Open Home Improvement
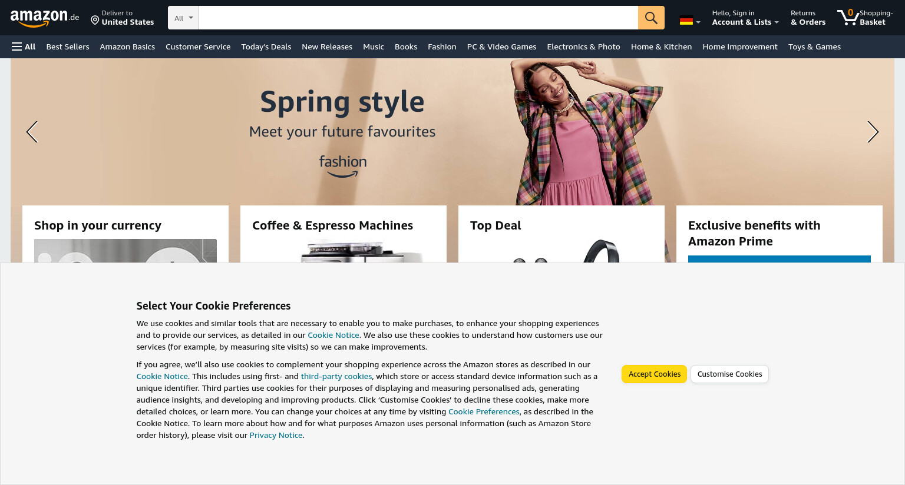 point(740,46)
